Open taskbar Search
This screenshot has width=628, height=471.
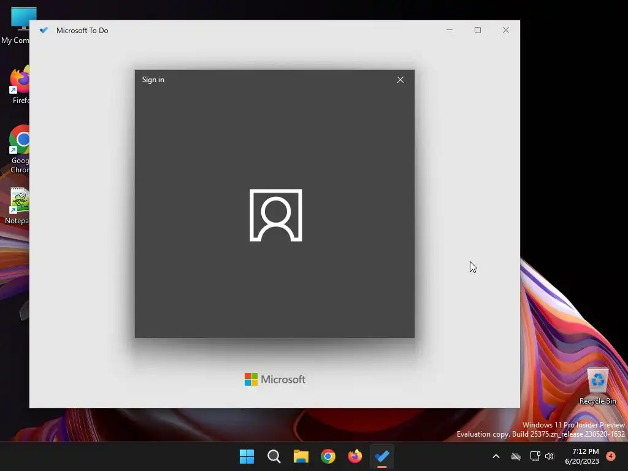pyautogui.click(x=274, y=456)
